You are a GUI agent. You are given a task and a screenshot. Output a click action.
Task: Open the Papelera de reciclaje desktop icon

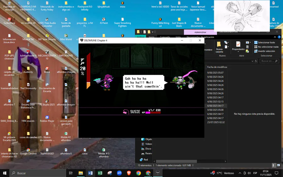click(9, 6)
